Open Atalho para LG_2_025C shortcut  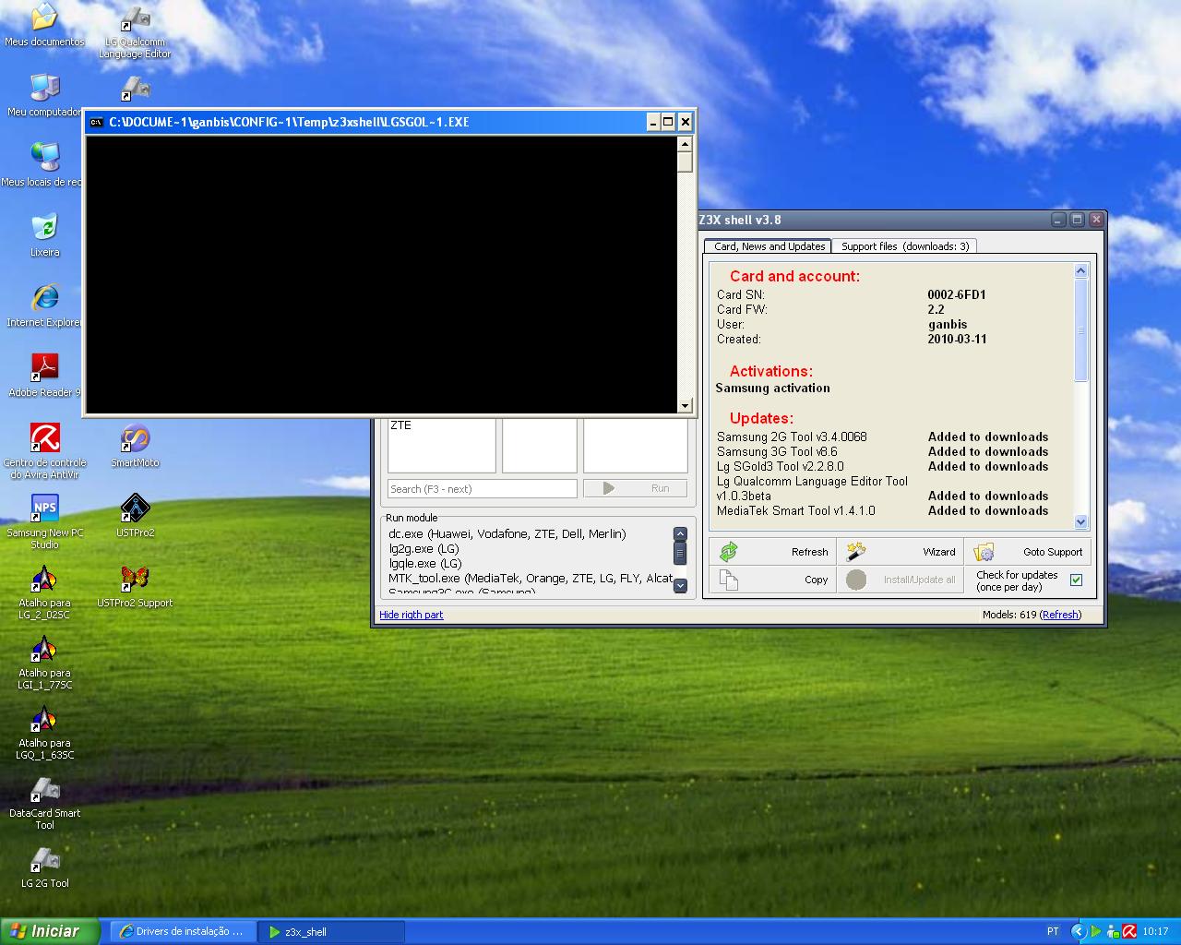coord(44,591)
